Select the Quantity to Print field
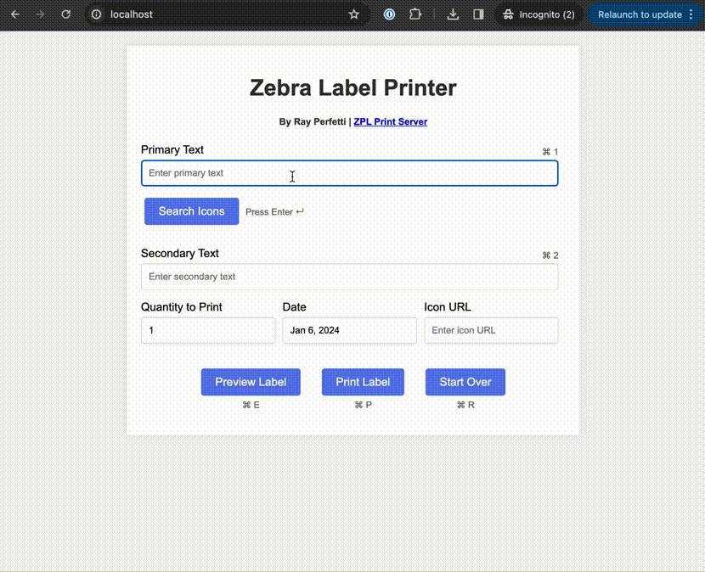 (x=208, y=330)
